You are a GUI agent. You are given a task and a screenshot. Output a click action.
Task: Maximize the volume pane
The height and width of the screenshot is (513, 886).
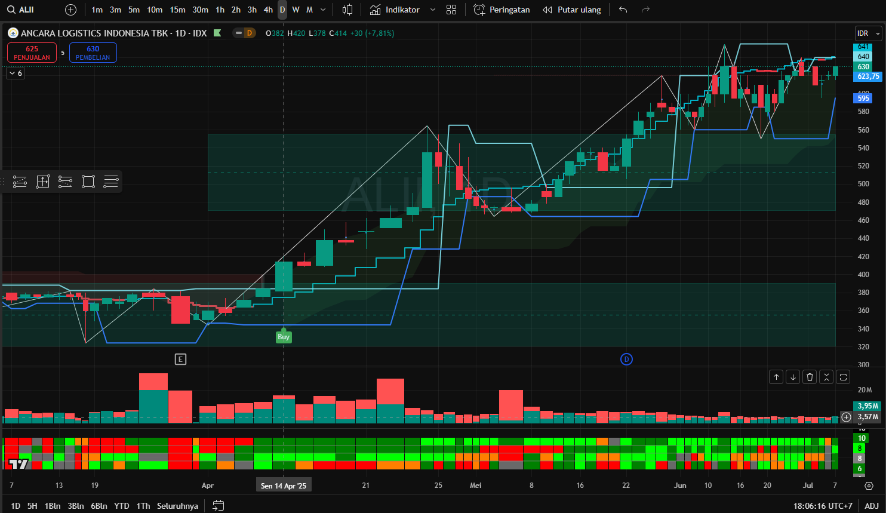[x=843, y=377]
